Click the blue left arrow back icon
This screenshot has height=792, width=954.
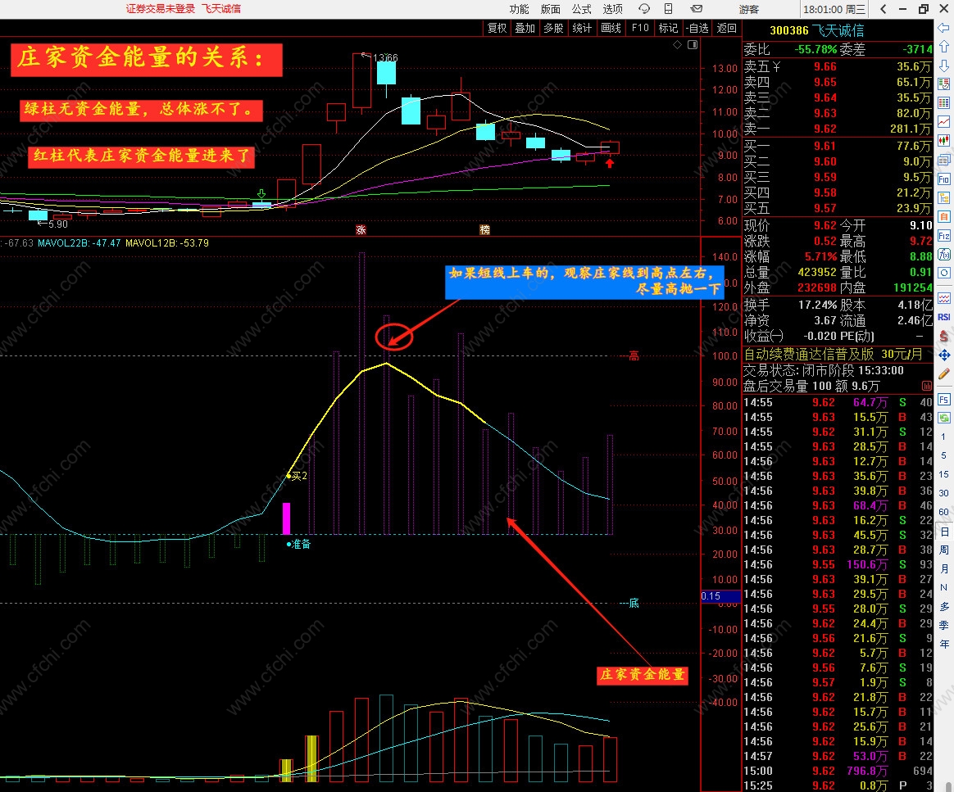(x=944, y=30)
